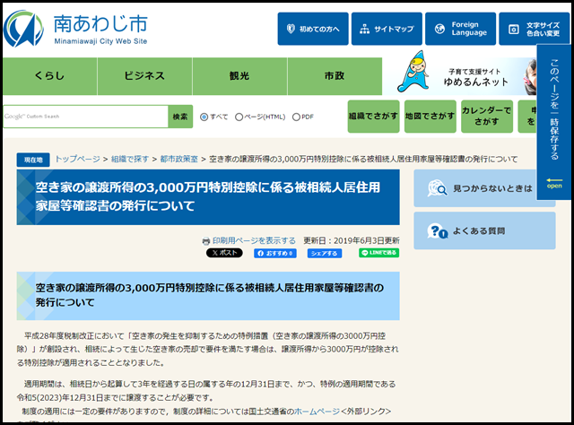Click Facebook おすすめ button
Image resolution: width=574 pixels, height=425 pixels.
pyautogui.click(x=275, y=254)
